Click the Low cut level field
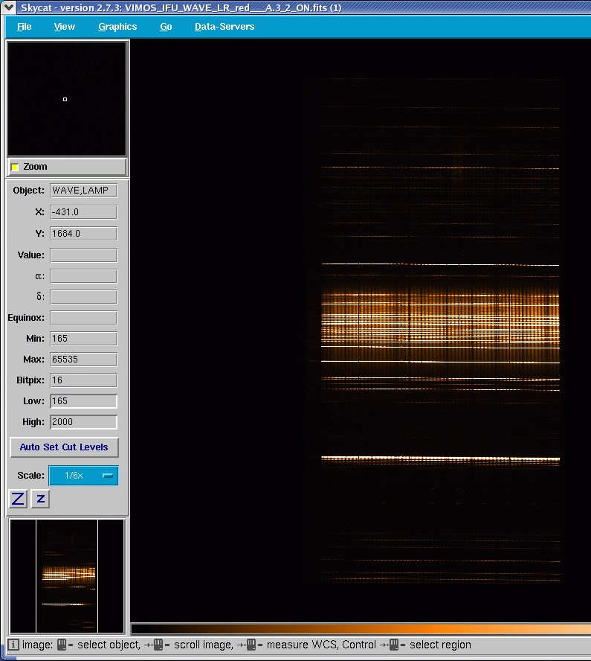 pyautogui.click(x=83, y=401)
